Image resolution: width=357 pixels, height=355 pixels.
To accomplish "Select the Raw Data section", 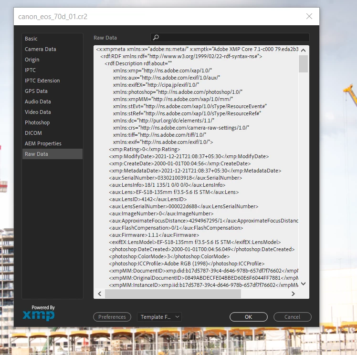I will (52, 154).
